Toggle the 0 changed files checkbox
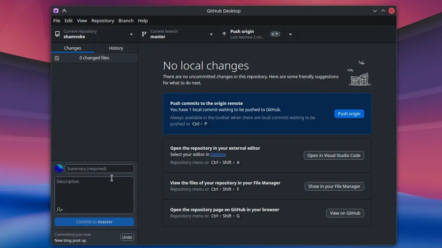The height and width of the screenshot is (248, 442). click(57, 58)
